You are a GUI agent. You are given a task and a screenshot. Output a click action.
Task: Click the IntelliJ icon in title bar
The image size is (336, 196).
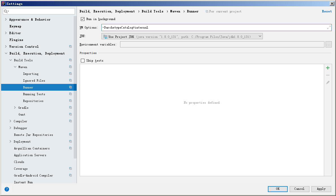click(3, 3)
